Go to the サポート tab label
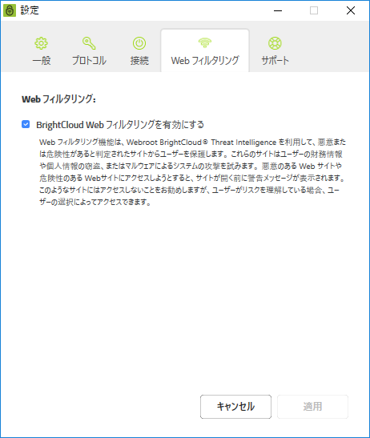The image size is (370, 438). 275,60
